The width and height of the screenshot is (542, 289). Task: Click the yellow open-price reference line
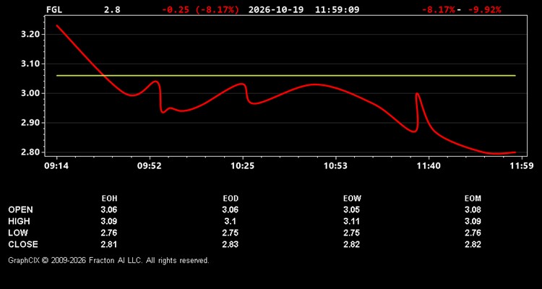pos(286,75)
